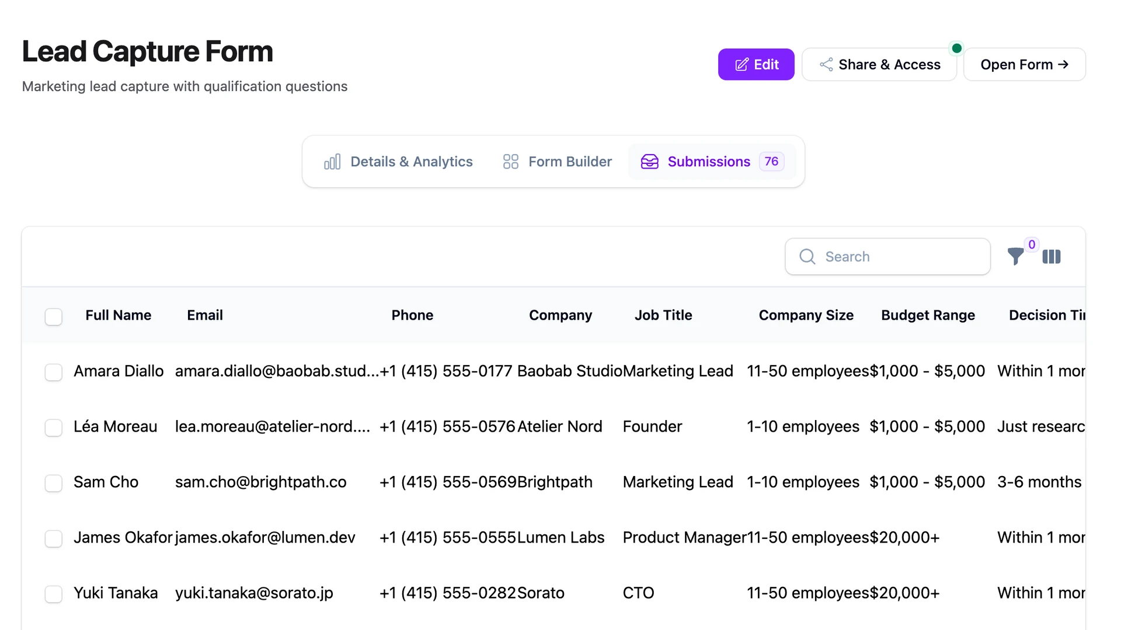Image resolution: width=1121 pixels, height=630 pixels.
Task: Select the Submissions tab
Action: click(712, 162)
